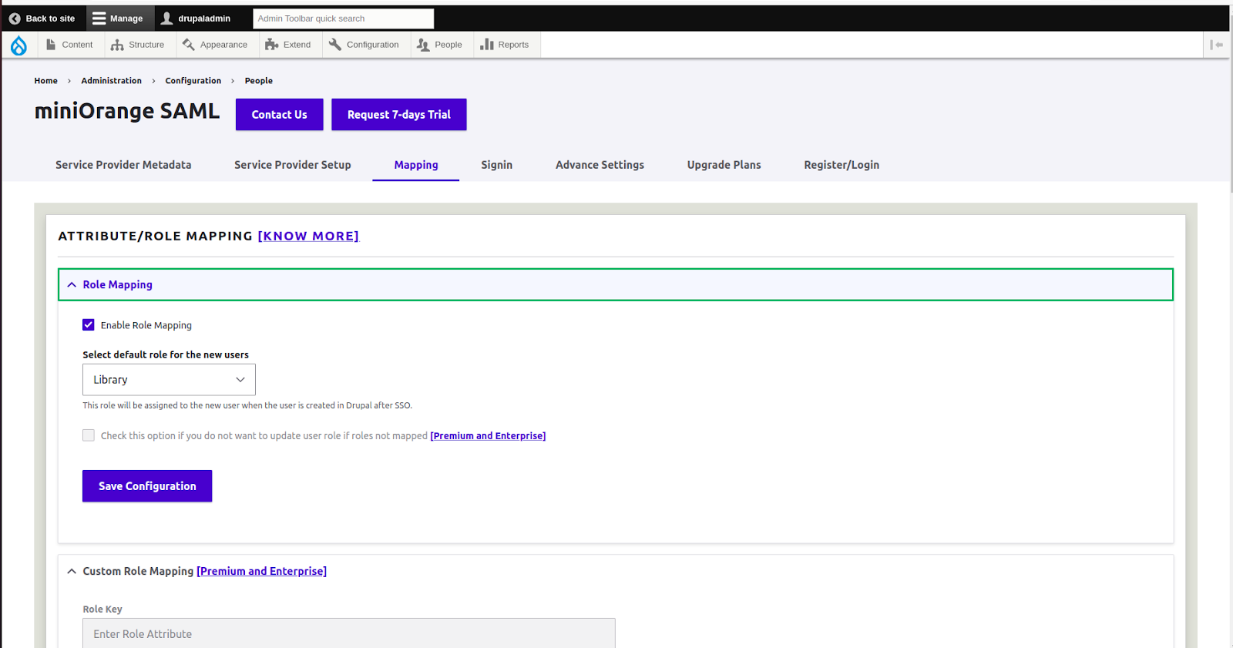1233x648 pixels.
Task: Click the Contact Us button
Action: coord(279,114)
